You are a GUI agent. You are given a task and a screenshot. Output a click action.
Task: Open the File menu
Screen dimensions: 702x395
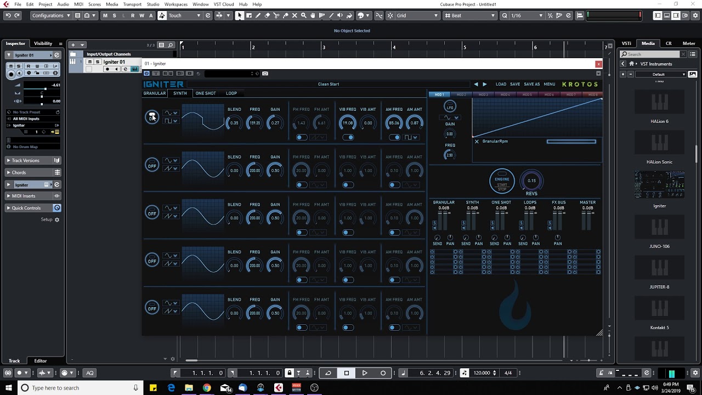point(18,4)
